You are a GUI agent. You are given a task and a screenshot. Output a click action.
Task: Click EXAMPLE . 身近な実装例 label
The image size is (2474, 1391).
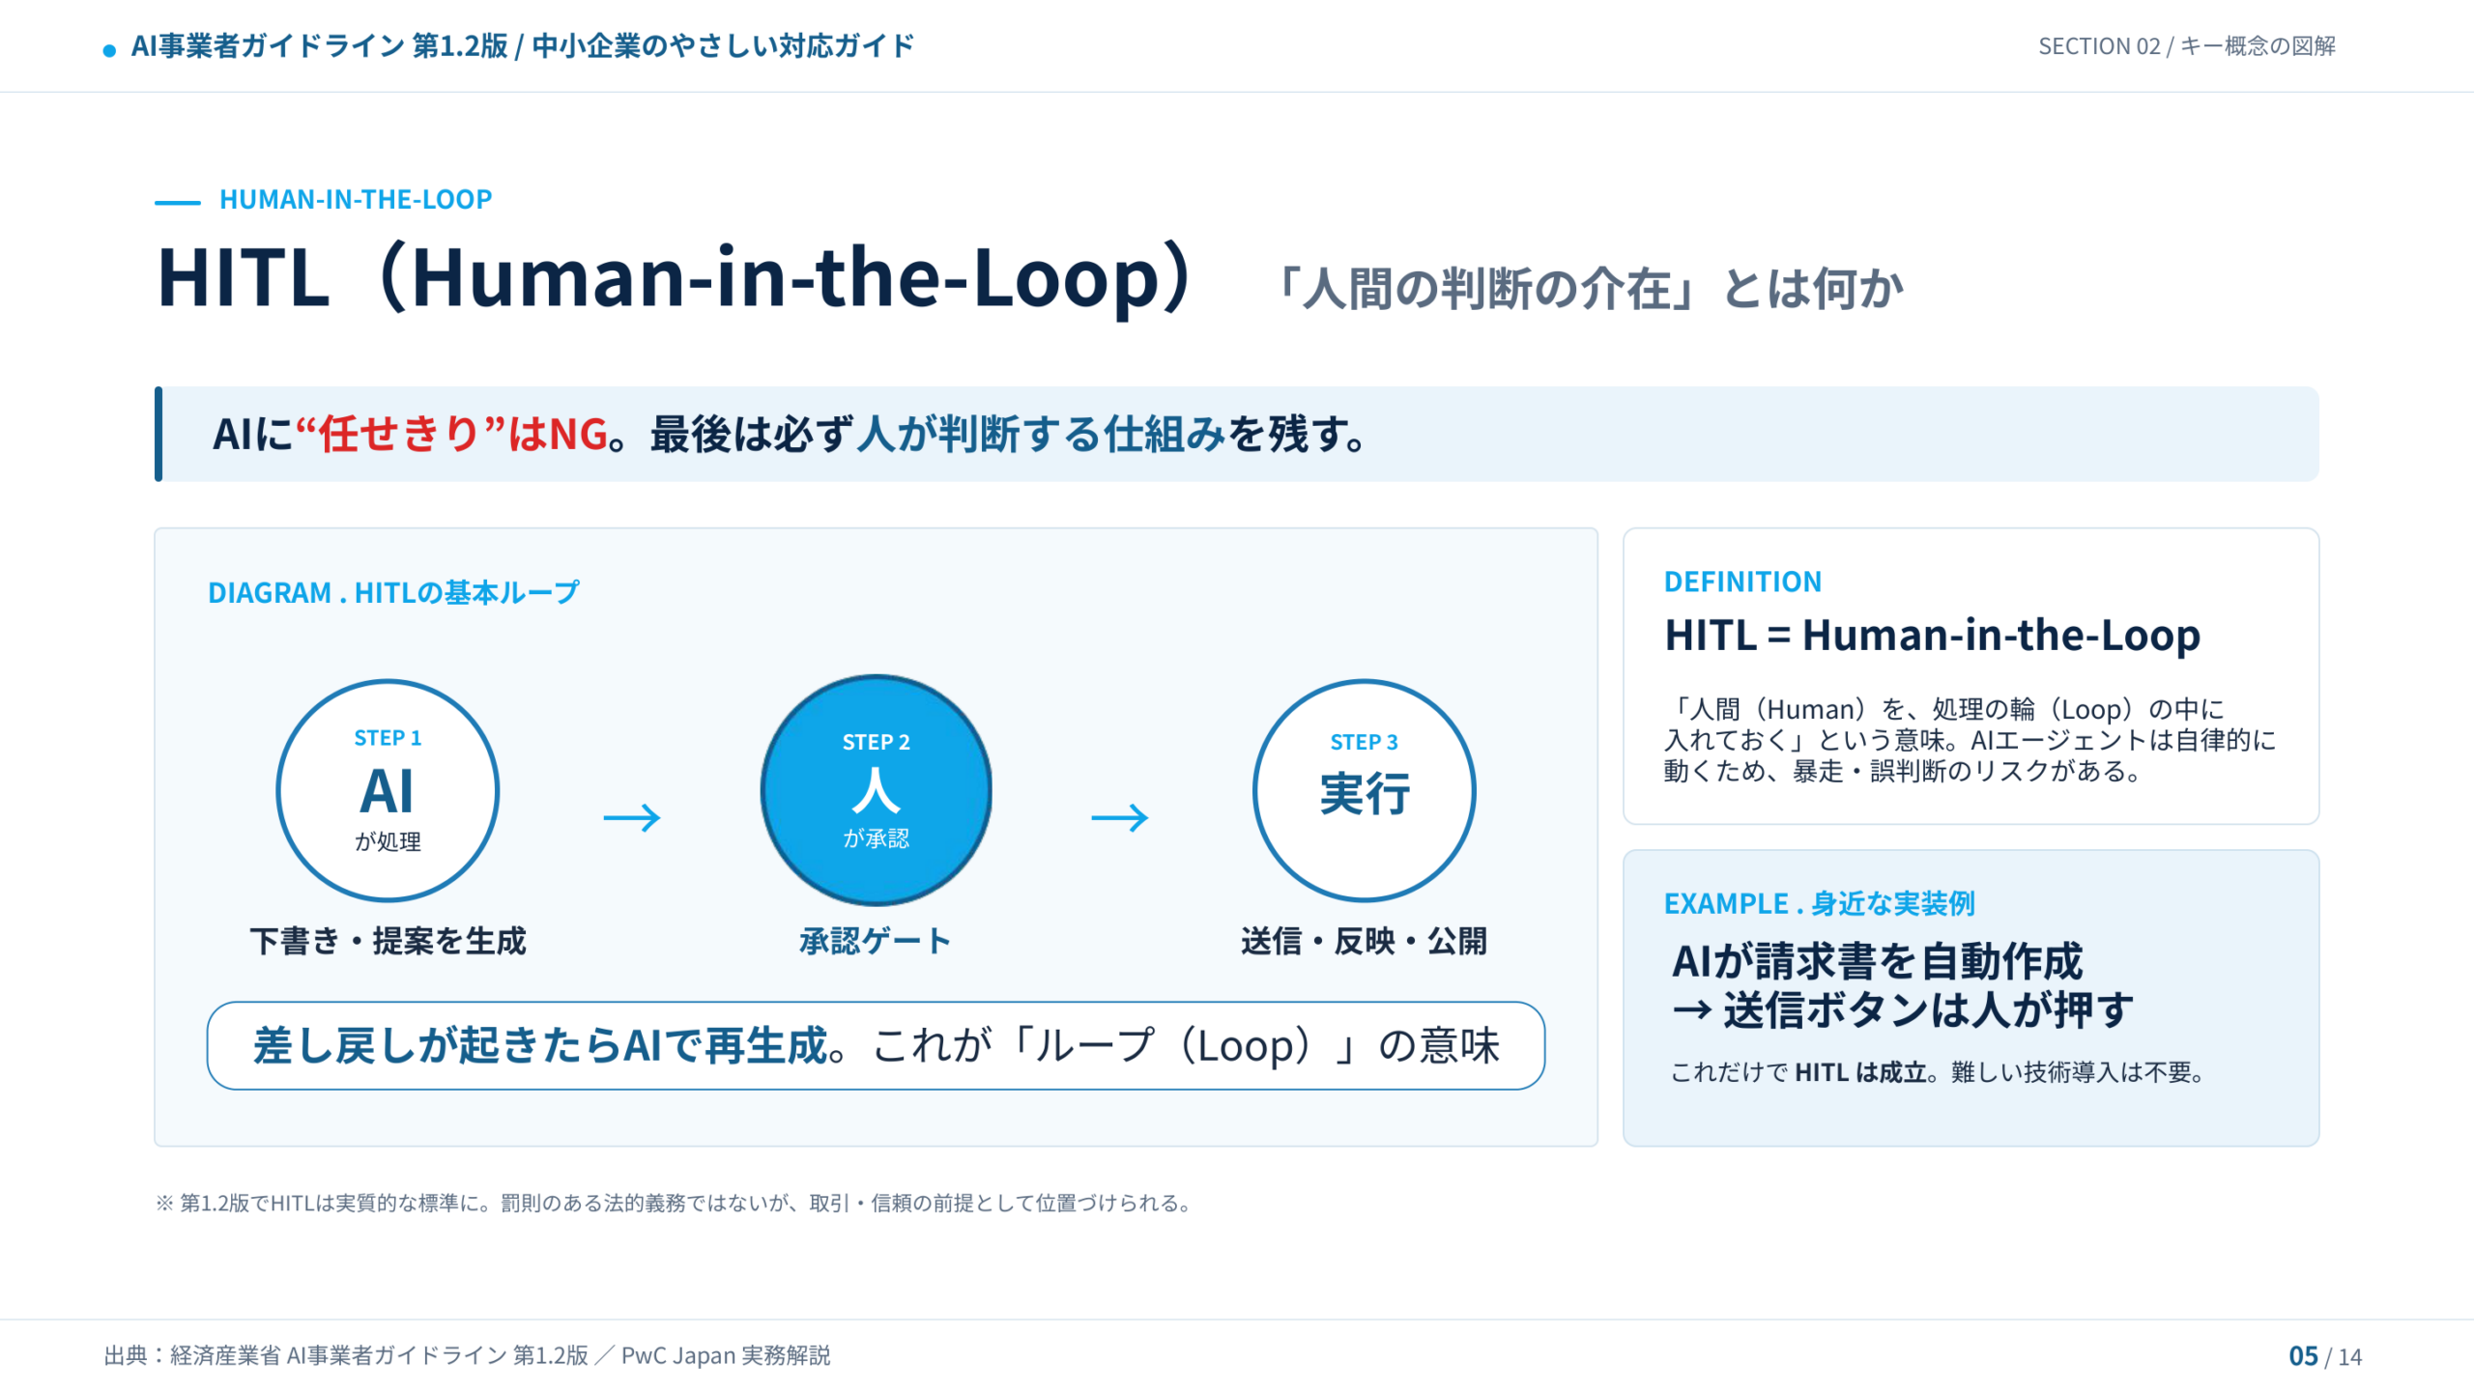click(x=1819, y=903)
